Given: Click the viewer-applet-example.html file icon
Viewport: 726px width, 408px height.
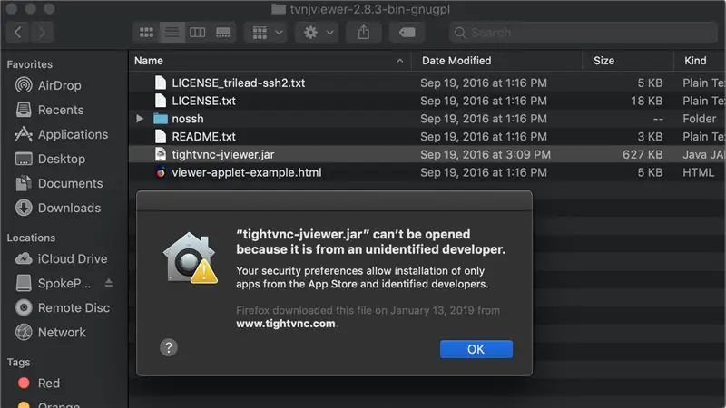Looking at the screenshot, I should click(161, 172).
